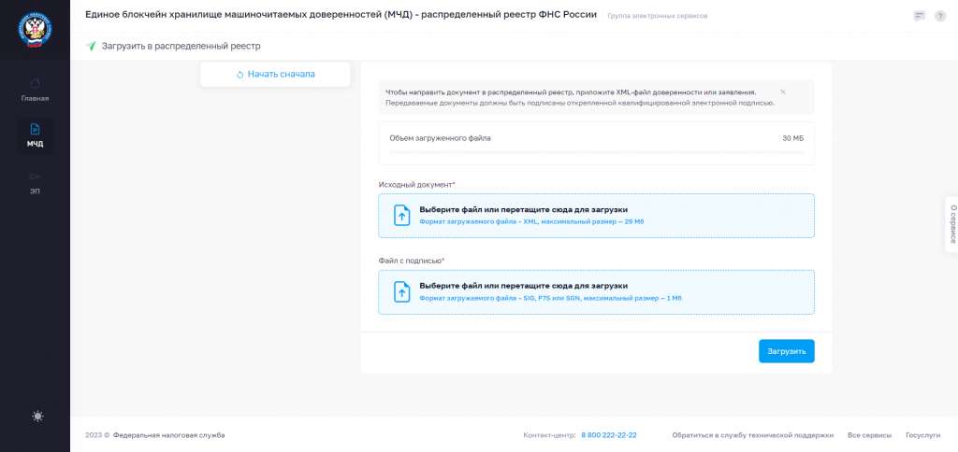This screenshot has height=452, width=958.
Task: Expand the О сервисе side tab
Action: (x=951, y=224)
